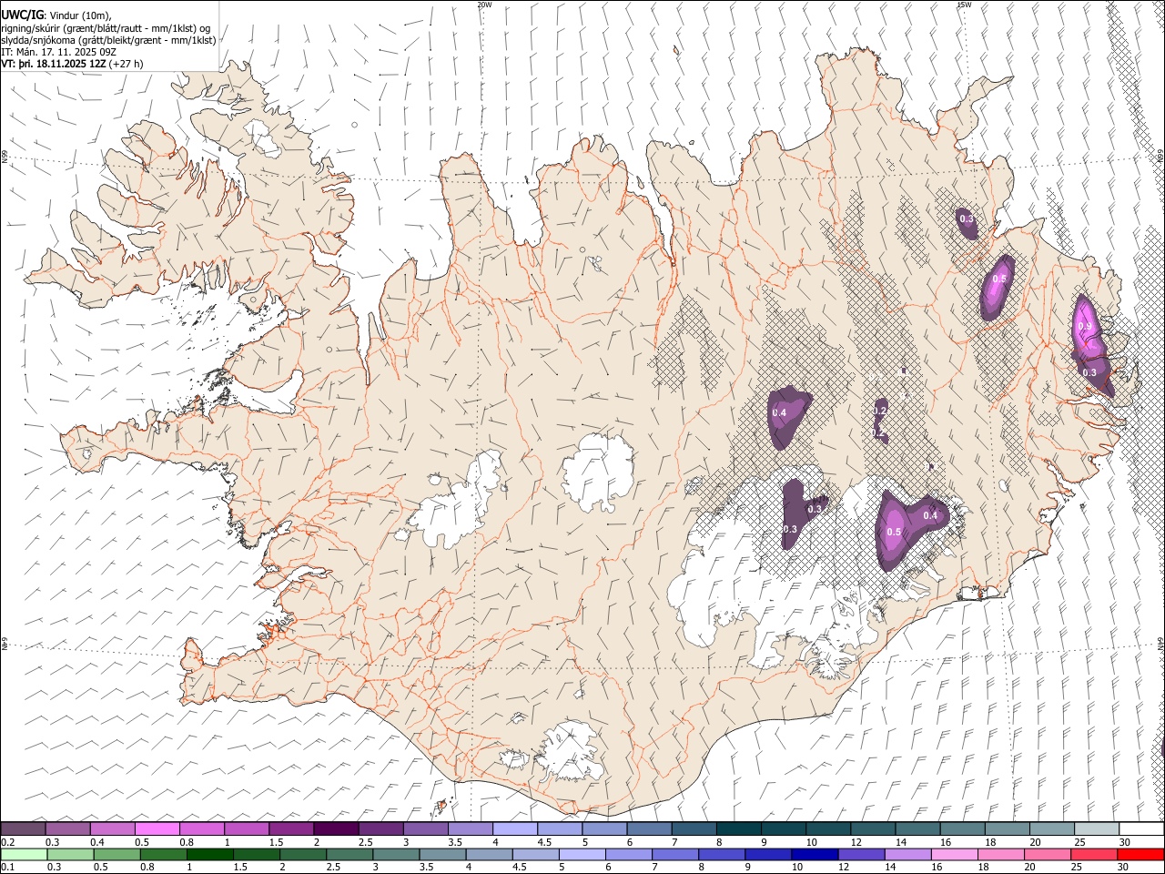Click the 0.1 label in the rain legend
The height and width of the screenshot is (874, 1165).
pos(6,867)
